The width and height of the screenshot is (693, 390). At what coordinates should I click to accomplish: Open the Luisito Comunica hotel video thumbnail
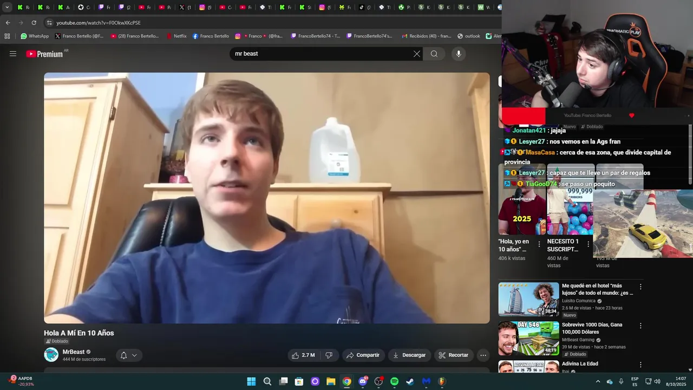coord(528,299)
